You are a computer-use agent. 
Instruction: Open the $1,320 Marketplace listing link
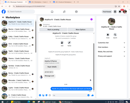[52, 26]
